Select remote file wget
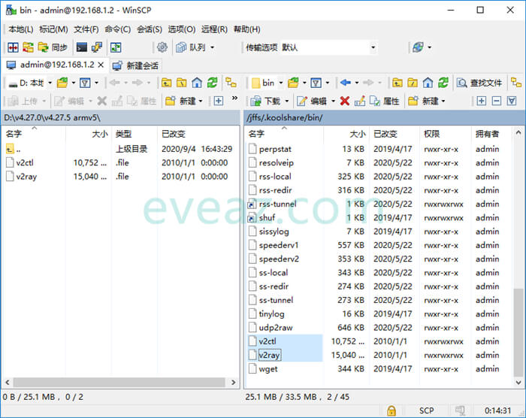The image size is (526, 418). tap(268, 369)
